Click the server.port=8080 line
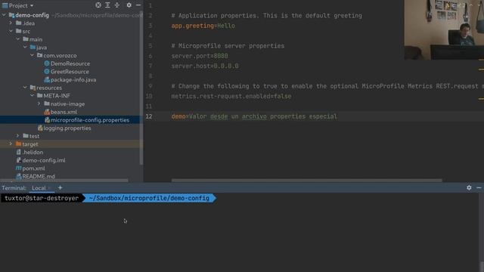The height and width of the screenshot is (272, 484). point(200,56)
